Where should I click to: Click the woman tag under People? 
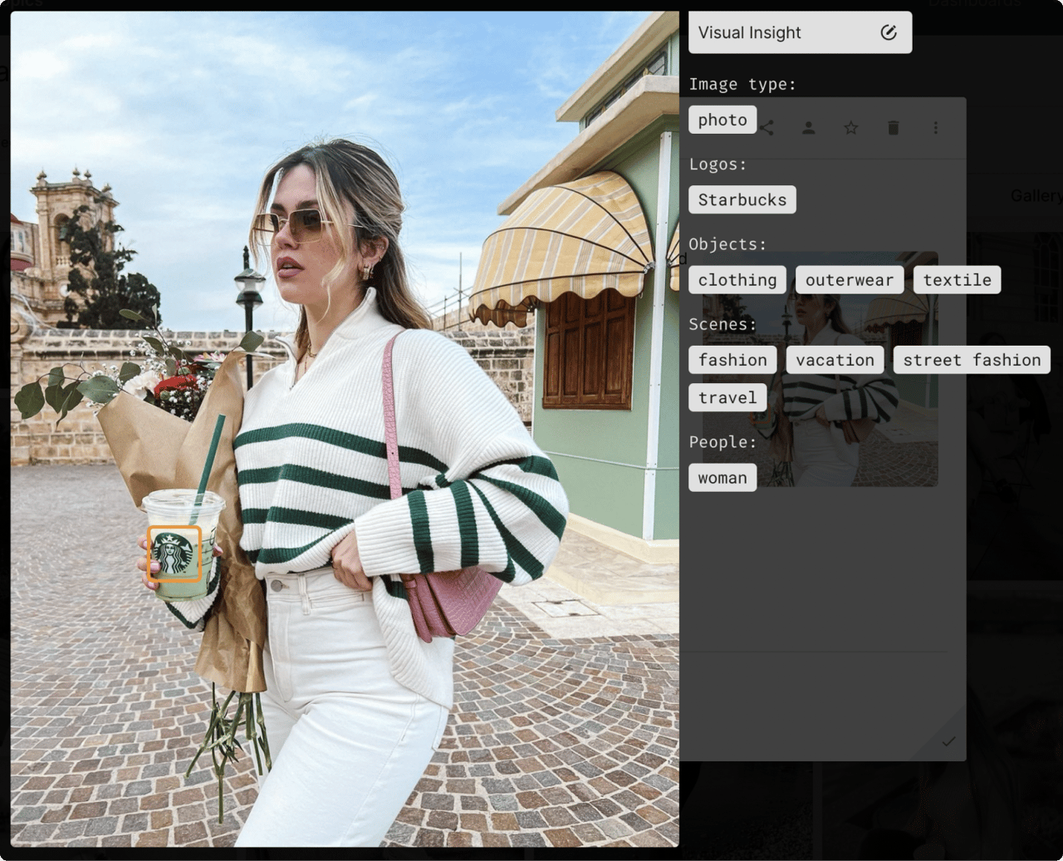(x=721, y=477)
